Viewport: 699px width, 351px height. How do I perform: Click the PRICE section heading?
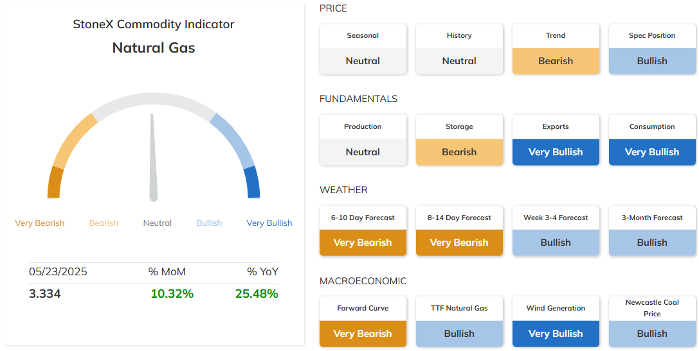(x=334, y=8)
